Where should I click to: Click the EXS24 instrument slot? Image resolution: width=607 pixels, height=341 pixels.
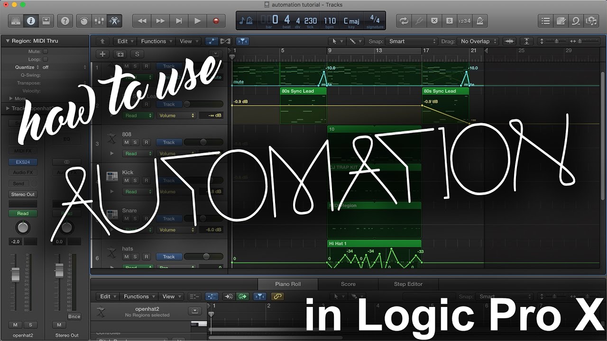(x=23, y=162)
